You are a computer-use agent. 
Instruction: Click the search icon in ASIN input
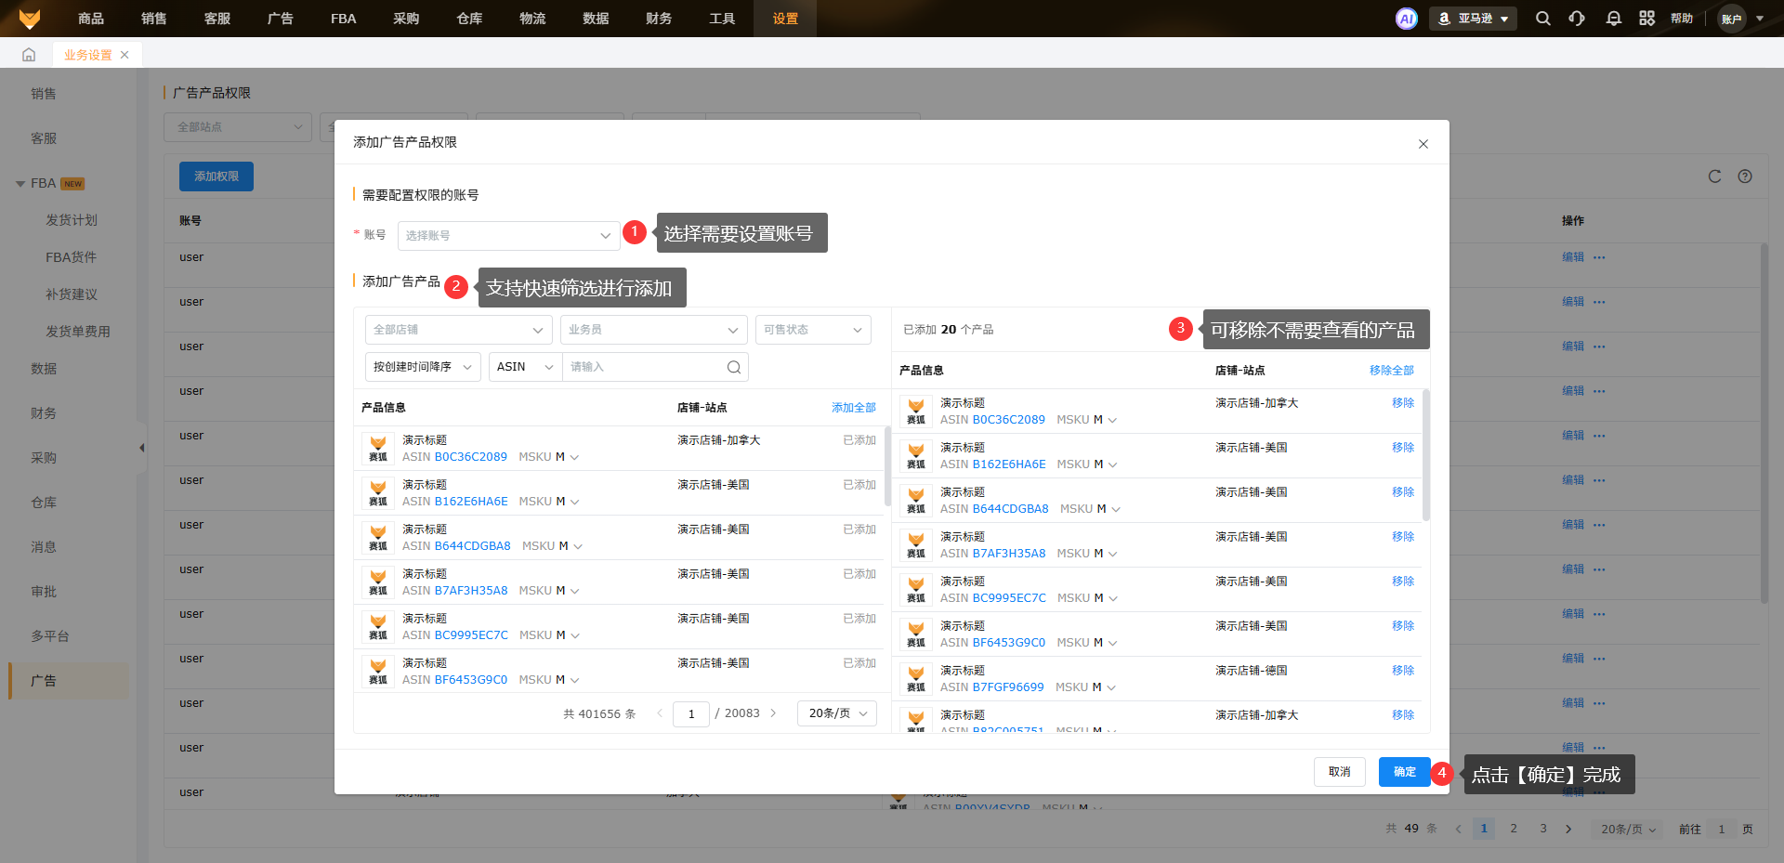733,367
